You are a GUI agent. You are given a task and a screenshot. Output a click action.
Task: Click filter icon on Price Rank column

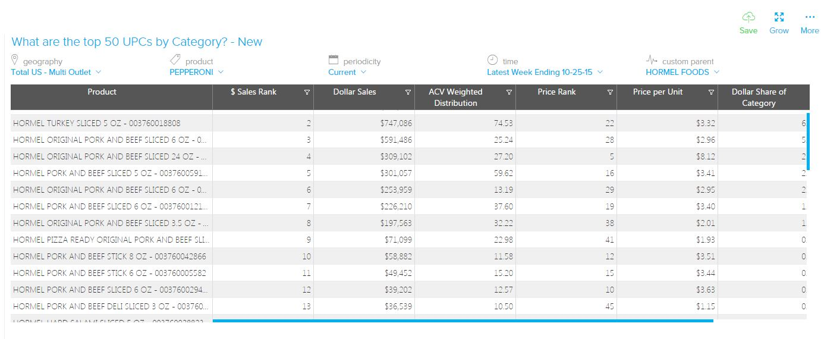610,92
